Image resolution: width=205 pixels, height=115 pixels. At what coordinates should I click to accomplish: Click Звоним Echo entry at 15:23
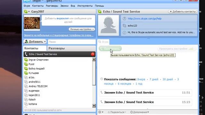click(x=145, y=102)
